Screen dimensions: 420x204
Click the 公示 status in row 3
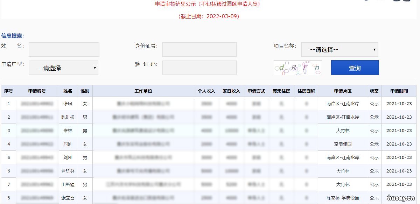point(374,131)
